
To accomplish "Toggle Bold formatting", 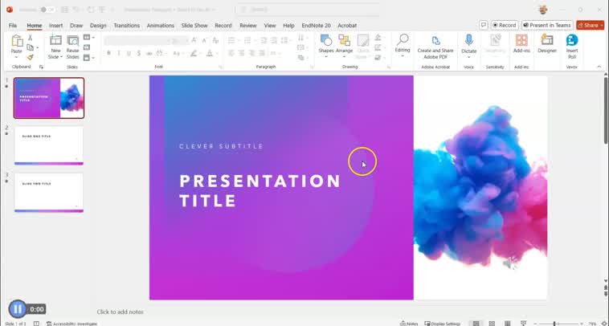I will (x=108, y=53).
